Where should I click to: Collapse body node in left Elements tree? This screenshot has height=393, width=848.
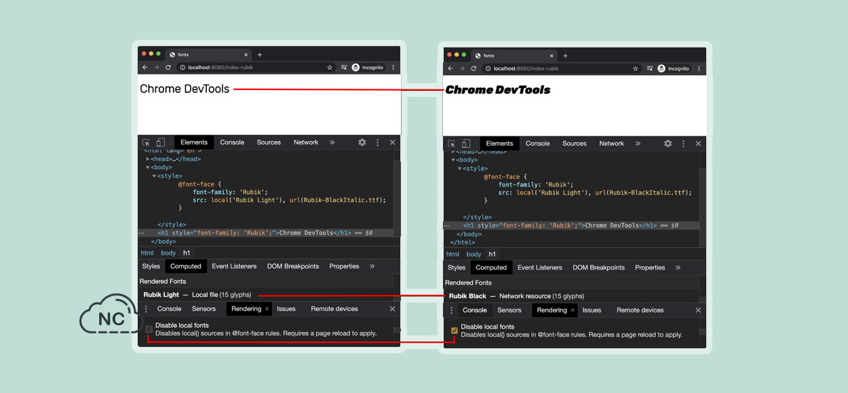[148, 167]
